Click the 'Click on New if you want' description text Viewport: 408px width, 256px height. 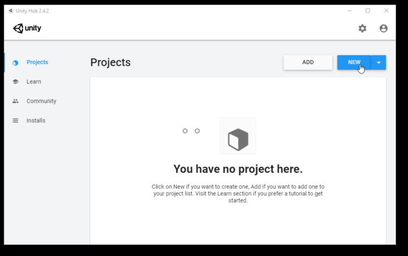click(x=238, y=193)
